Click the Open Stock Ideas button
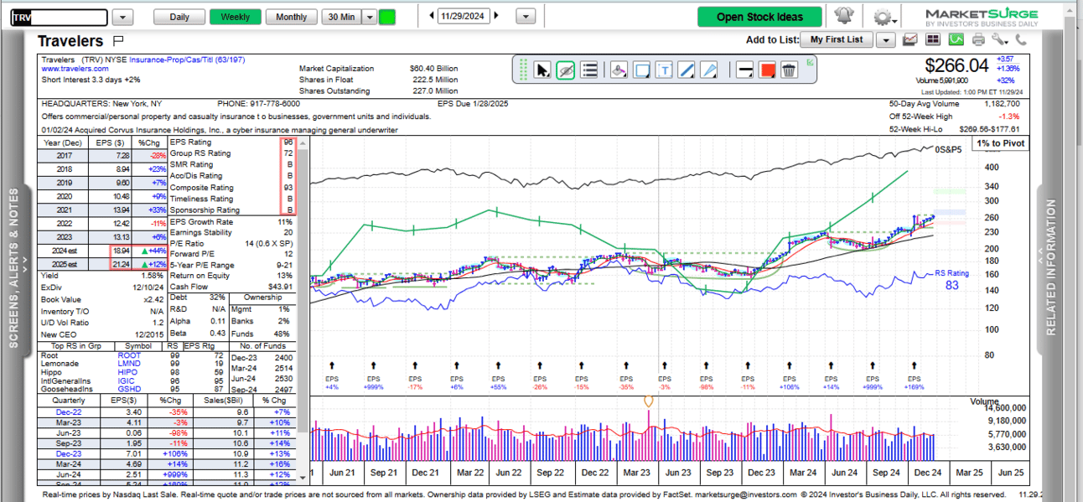The height and width of the screenshot is (502, 1083). (759, 17)
